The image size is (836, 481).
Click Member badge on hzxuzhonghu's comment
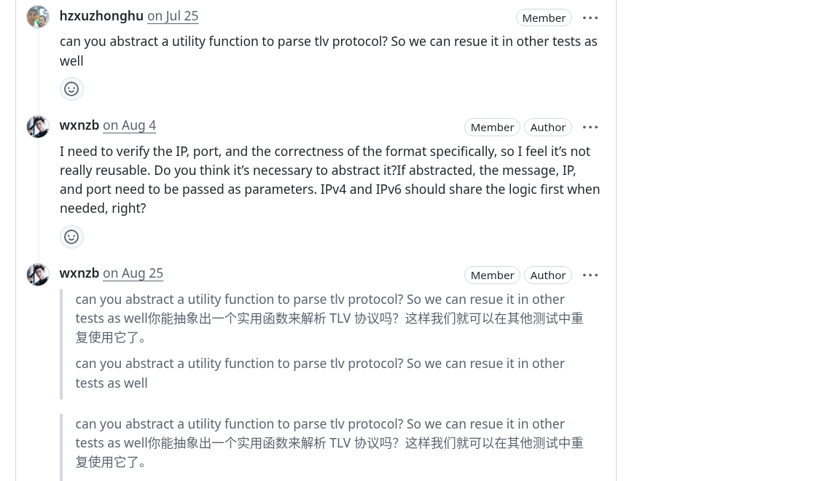click(544, 17)
